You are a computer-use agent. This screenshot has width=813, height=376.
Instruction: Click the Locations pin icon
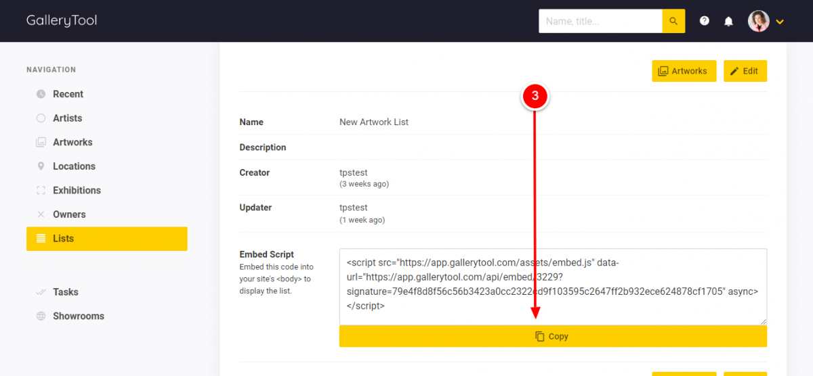tap(41, 166)
